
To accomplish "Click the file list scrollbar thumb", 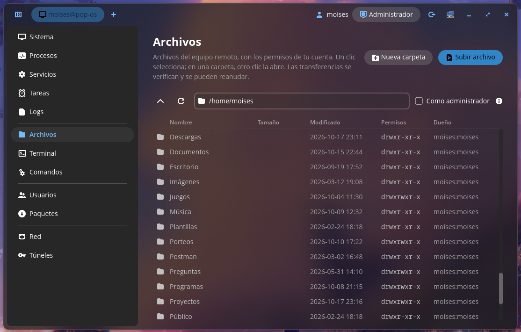I will (x=501, y=289).
